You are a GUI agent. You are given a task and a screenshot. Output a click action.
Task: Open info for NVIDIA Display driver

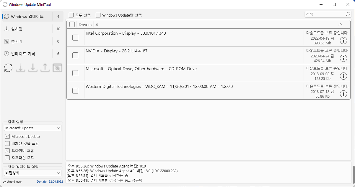tap(343, 58)
